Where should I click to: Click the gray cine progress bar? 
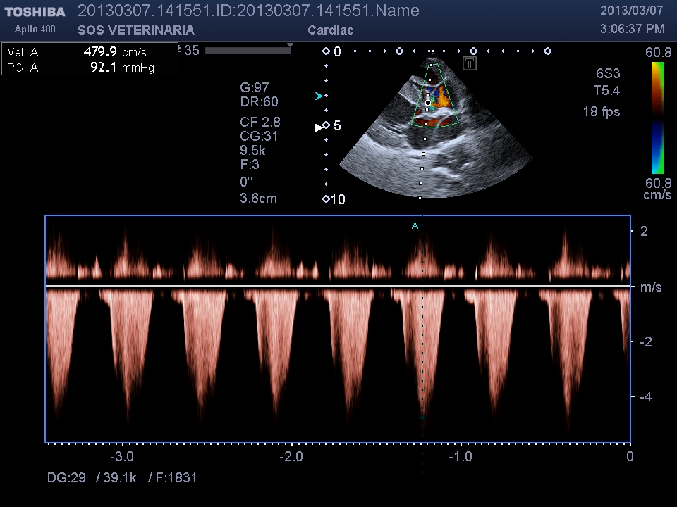[247, 51]
